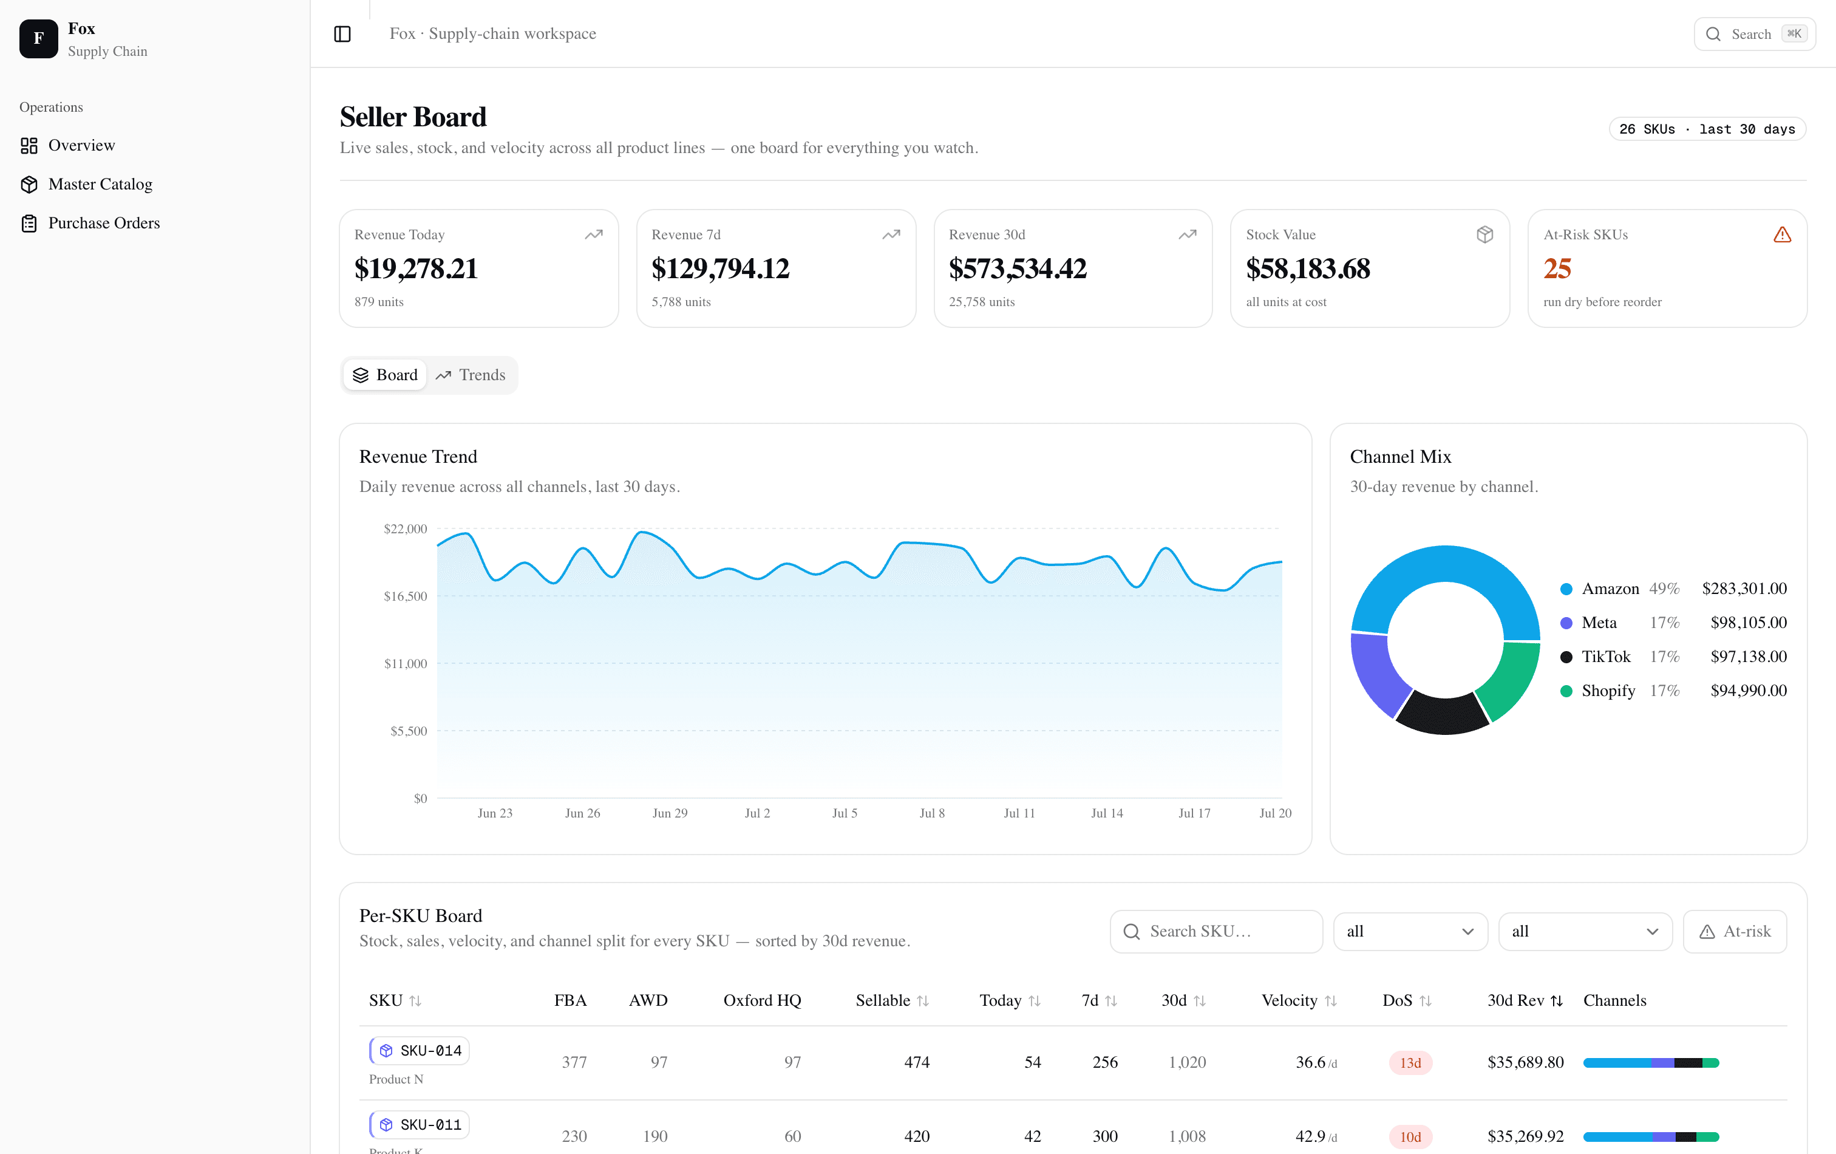The height and width of the screenshot is (1154, 1836).
Task: Click the Channels column header
Action: 1615,1001
